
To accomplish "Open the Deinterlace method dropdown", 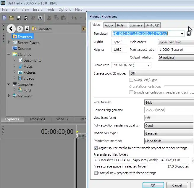I will (x=169, y=141).
